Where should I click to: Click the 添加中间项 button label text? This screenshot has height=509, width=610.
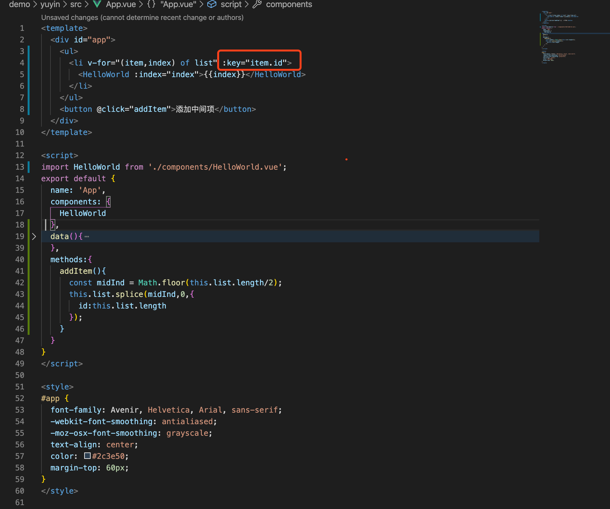pyautogui.click(x=195, y=109)
